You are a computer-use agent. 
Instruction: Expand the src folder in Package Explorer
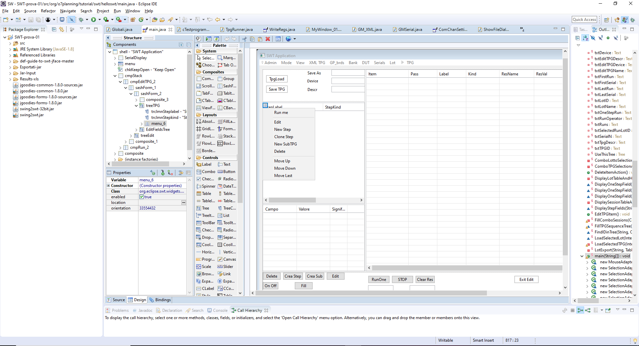10,43
